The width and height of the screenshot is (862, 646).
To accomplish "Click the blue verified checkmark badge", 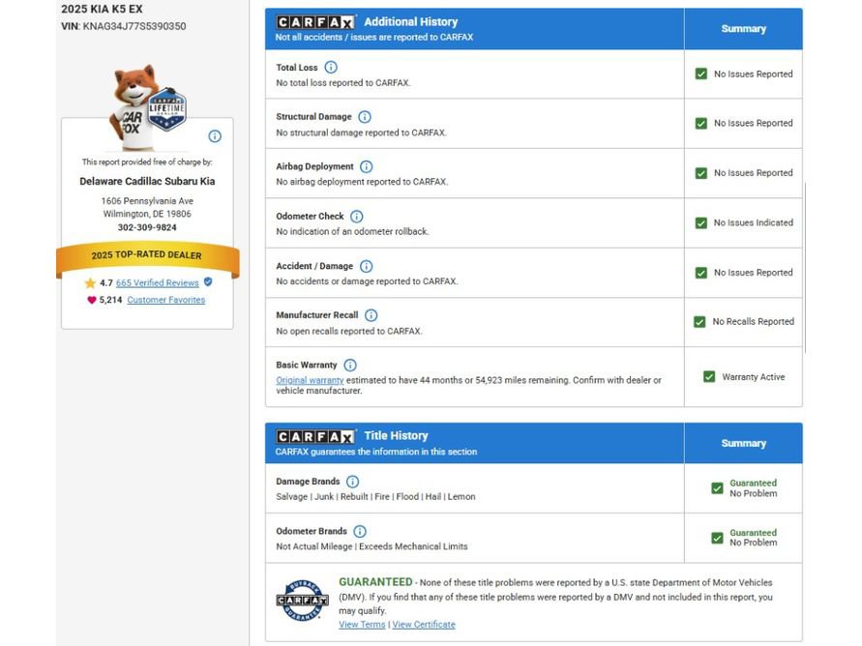I will (x=208, y=281).
